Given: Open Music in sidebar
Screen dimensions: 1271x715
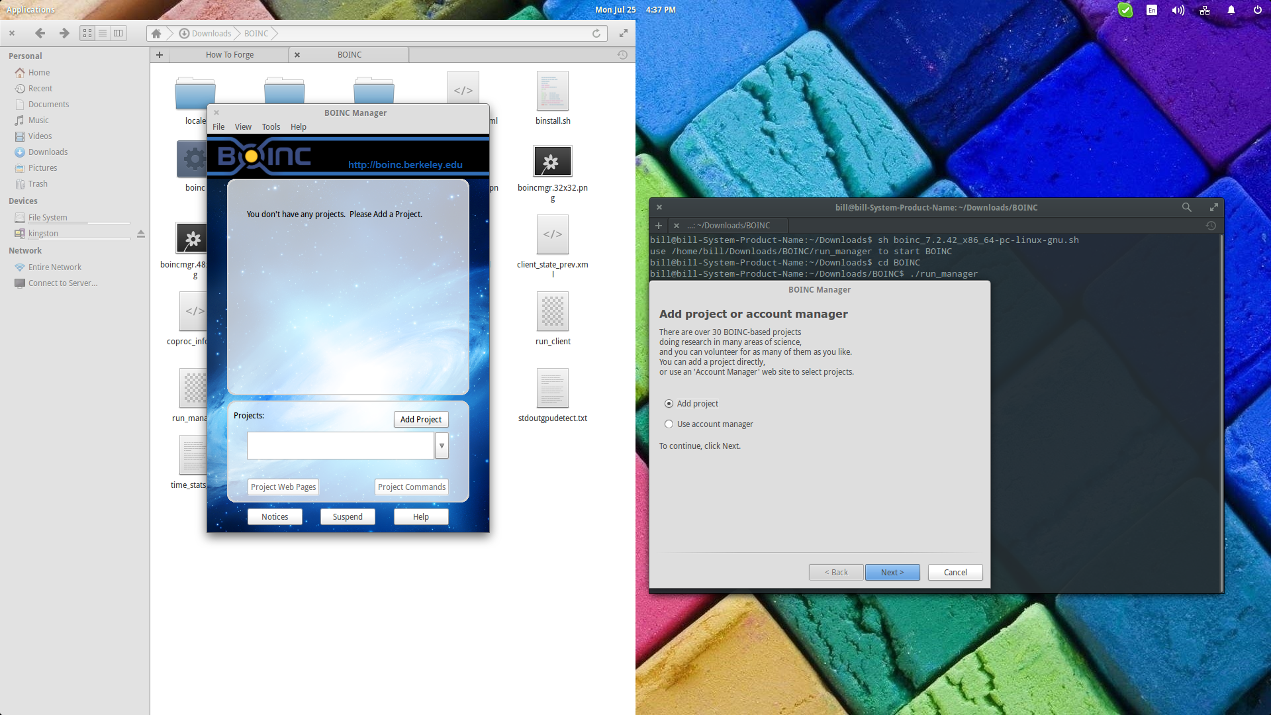Looking at the screenshot, I should coord(38,120).
